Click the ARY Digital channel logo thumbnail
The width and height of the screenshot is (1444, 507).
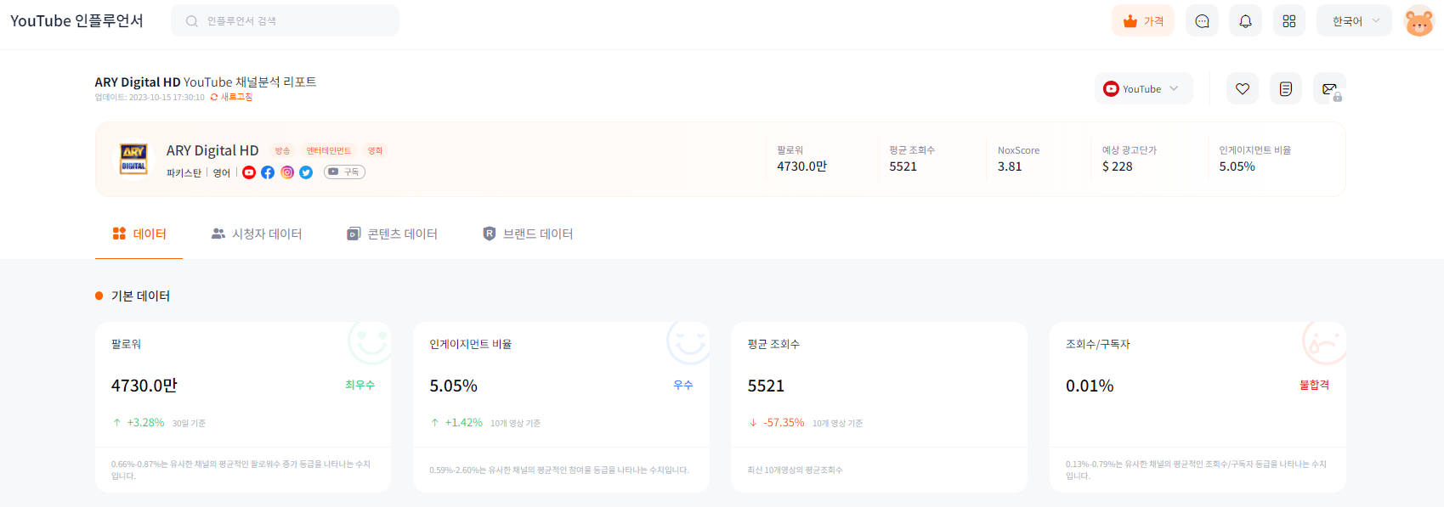click(x=133, y=159)
